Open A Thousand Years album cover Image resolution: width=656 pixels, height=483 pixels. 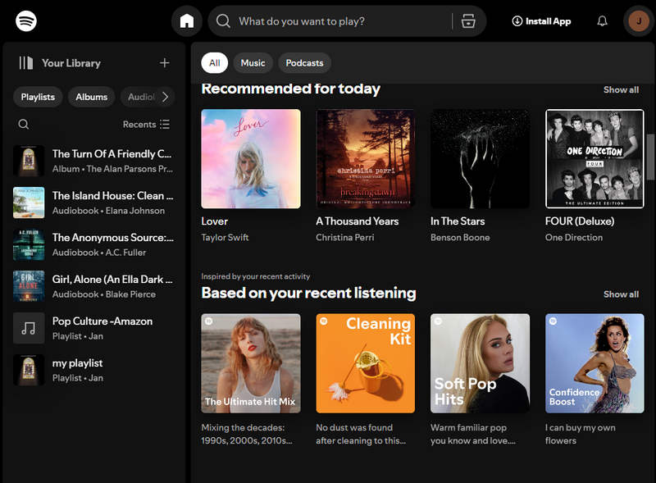coord(365,158)
